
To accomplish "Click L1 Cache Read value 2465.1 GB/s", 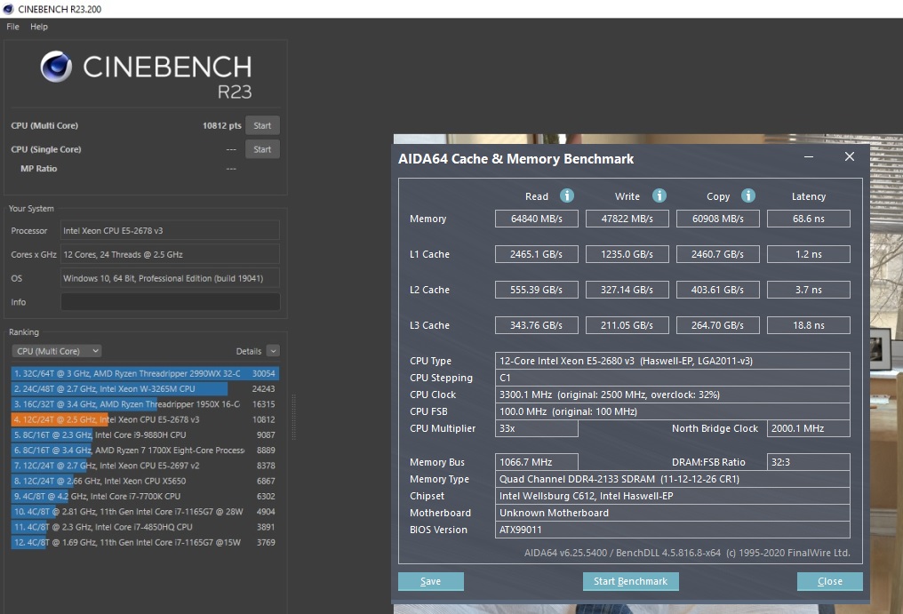I will pyautogui.click(x=537, y=254).
